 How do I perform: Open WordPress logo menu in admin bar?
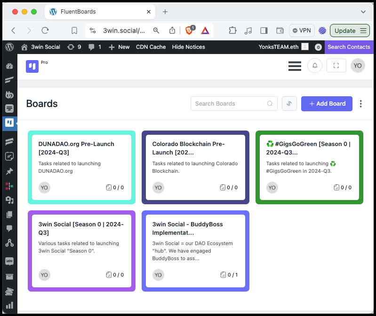(9, 47)
